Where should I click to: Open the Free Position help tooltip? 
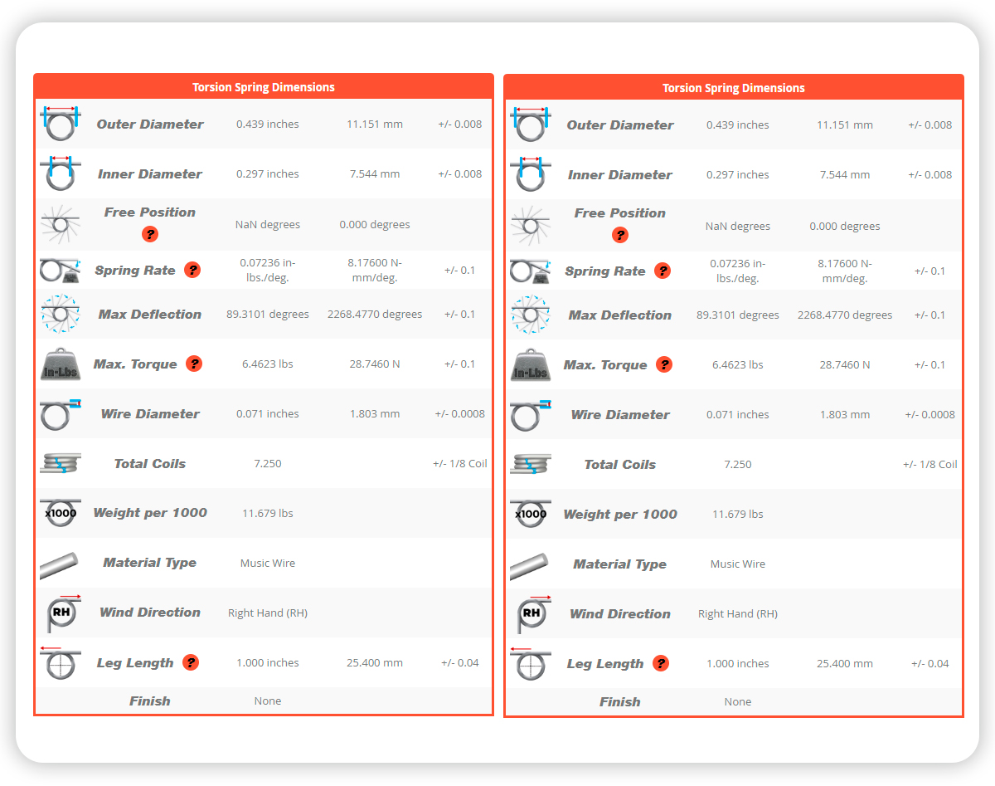[150, 234]
